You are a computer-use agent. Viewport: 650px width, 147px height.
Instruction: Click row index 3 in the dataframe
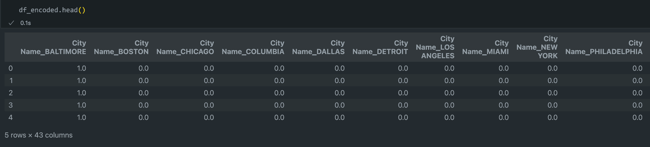(x=11, y=105)
